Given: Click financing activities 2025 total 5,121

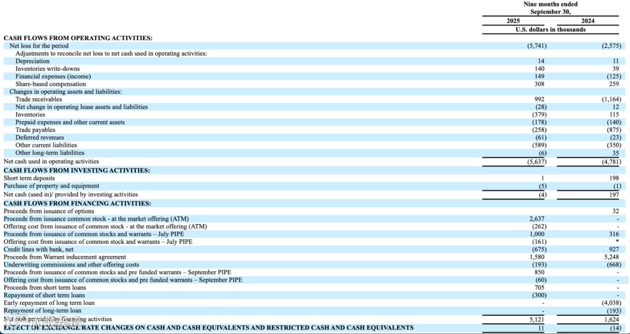Looking at the screenshot, I should click(x=537, y=319).
